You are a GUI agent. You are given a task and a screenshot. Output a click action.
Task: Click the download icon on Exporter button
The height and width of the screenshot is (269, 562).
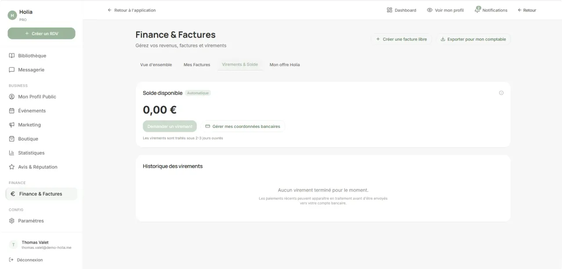(443, 39)
